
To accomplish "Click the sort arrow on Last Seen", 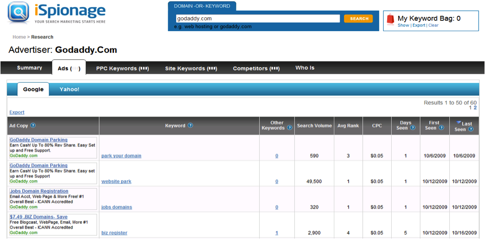I will point(459,123).
